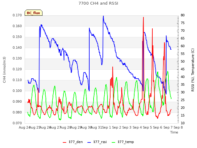The width and height of the screenshot is (197, 148).
Task: Click green li77_temp legend color marker
Action: [113, 142]
